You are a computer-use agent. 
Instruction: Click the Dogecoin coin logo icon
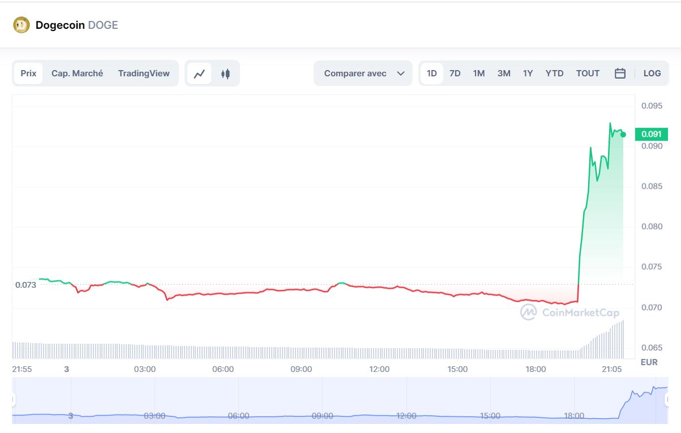pyautogui.click(x=22, y=25)
